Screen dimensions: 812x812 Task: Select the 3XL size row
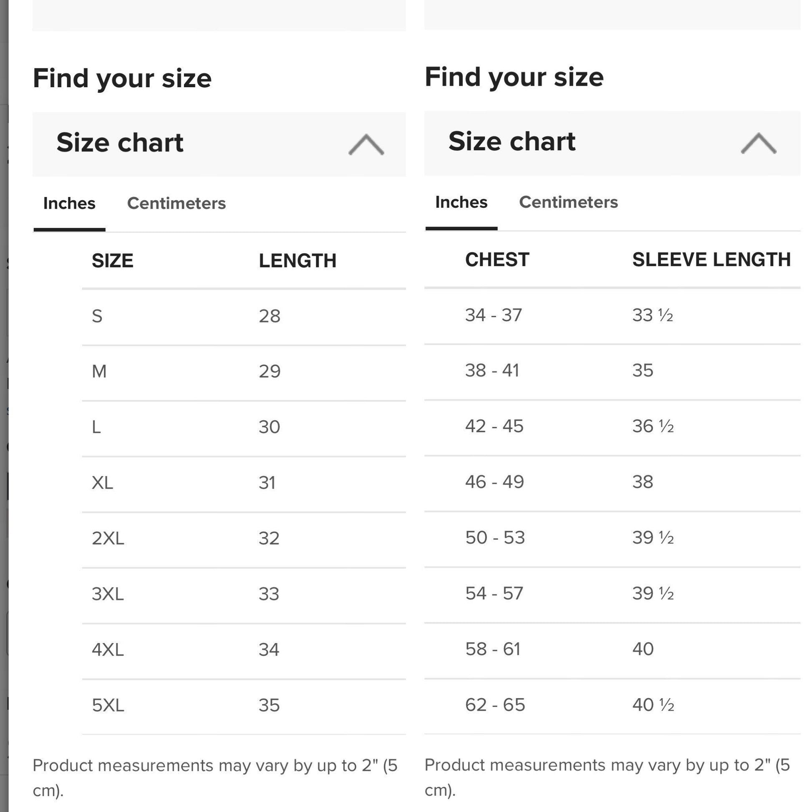[244, 594]
